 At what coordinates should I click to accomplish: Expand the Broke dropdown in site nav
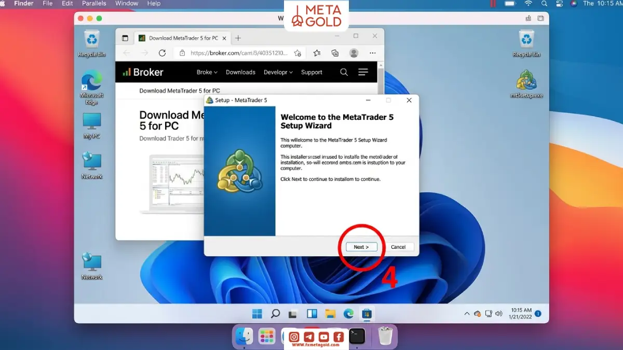point(207,72)
